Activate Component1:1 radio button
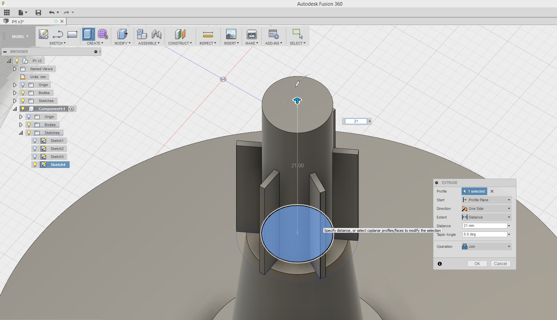Viewport: 557px width, 320px height. tap(72, 109)
